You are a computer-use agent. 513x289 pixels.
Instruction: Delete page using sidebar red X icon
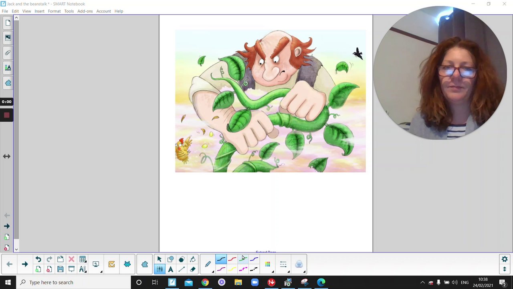click(x=7, y=248)
